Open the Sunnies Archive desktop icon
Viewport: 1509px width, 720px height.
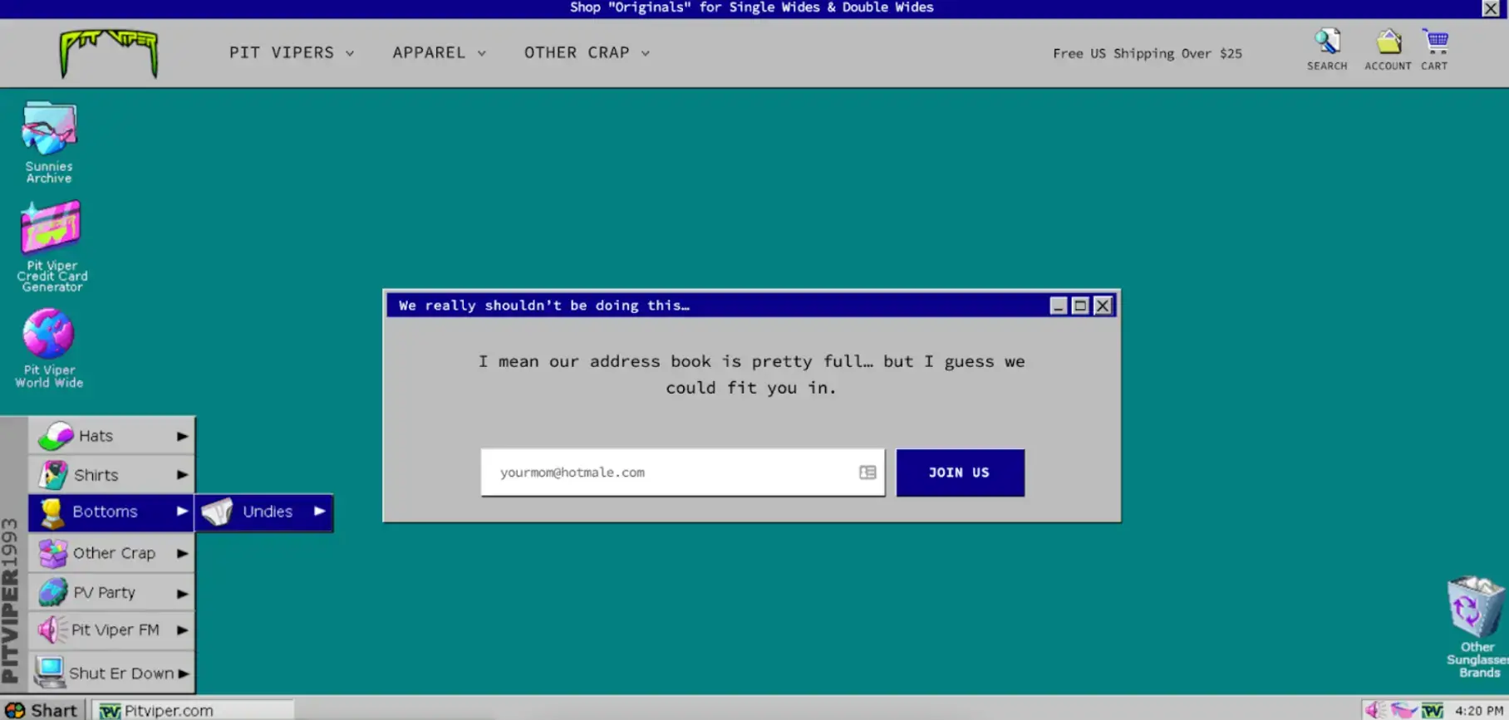49,131
